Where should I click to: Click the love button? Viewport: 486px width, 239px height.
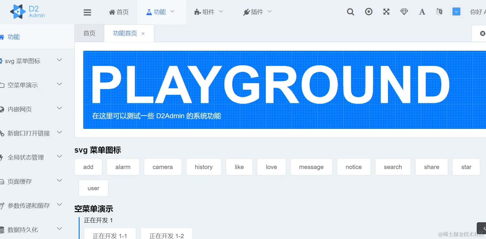tap(271, 167)
